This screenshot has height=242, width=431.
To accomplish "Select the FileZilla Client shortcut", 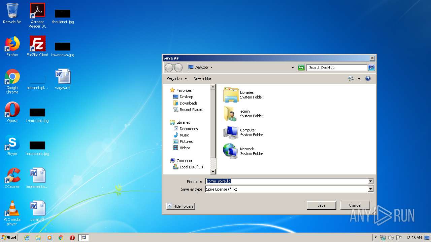I will pos(37,46).
